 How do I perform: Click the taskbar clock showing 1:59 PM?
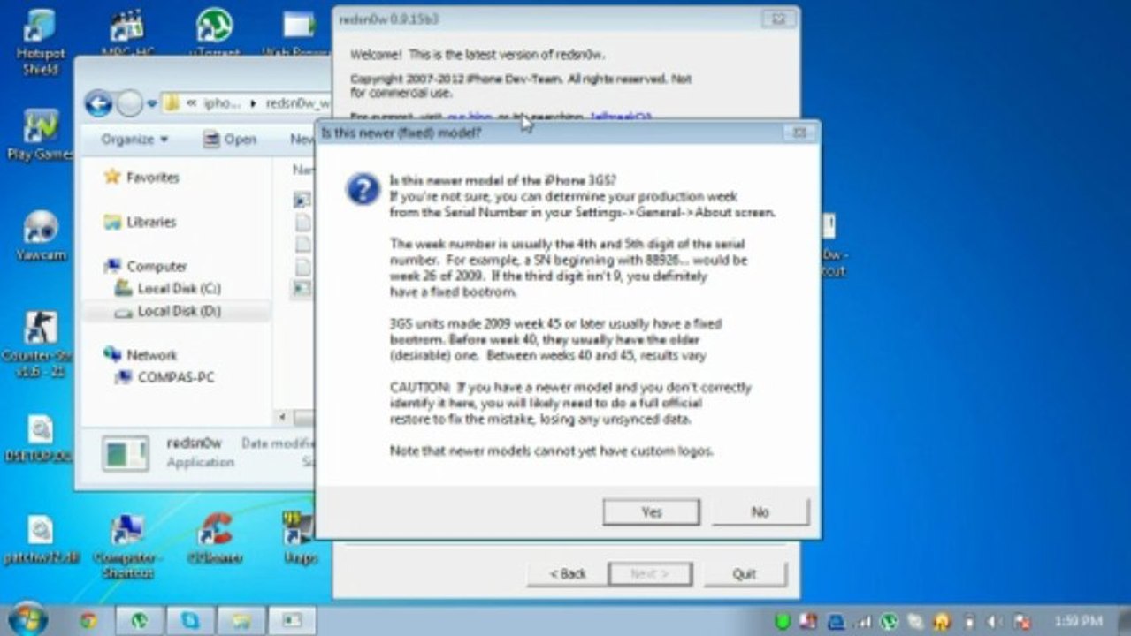point(1078,621)
